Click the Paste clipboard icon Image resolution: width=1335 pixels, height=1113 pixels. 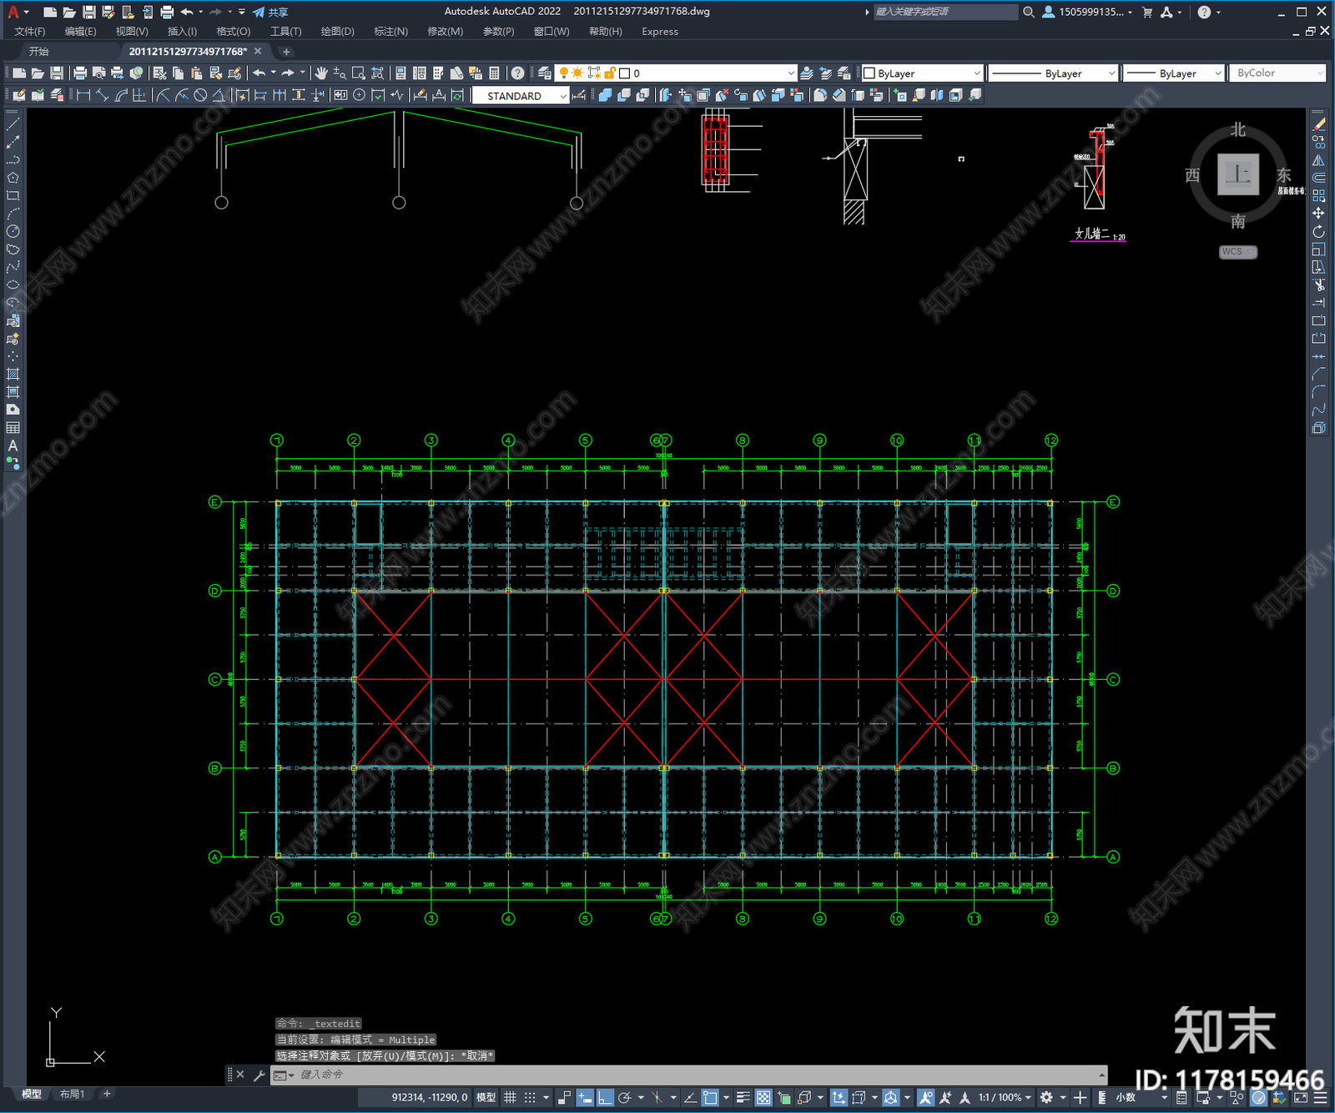pyautogui.click(x=197, y=73)
